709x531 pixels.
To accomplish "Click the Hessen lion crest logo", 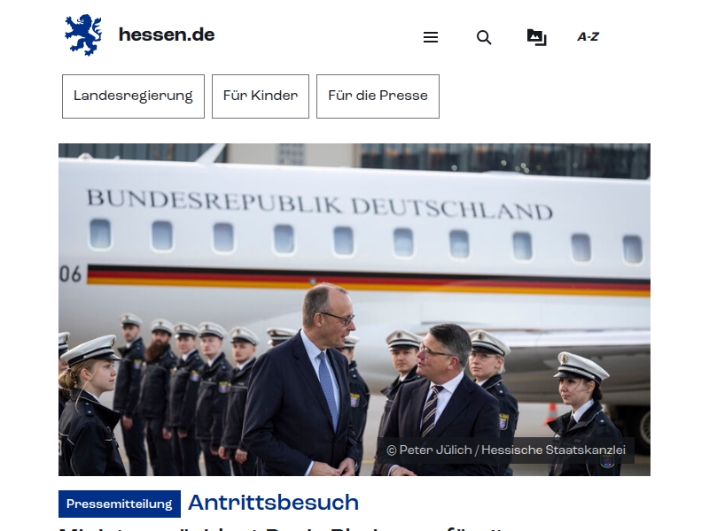I will [x=83, y=35].
